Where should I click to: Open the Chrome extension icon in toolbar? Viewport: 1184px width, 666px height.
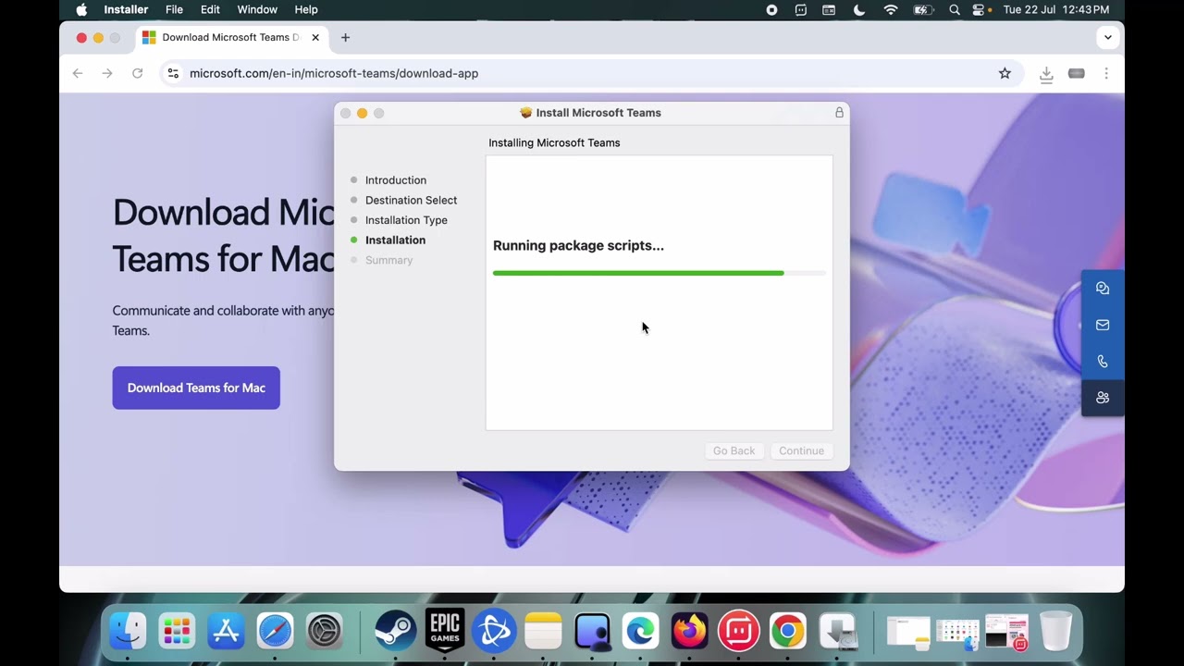tap(1076, 73)
